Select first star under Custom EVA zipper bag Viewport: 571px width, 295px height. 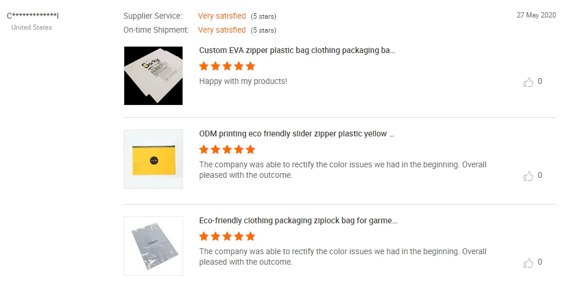[204, 66]
